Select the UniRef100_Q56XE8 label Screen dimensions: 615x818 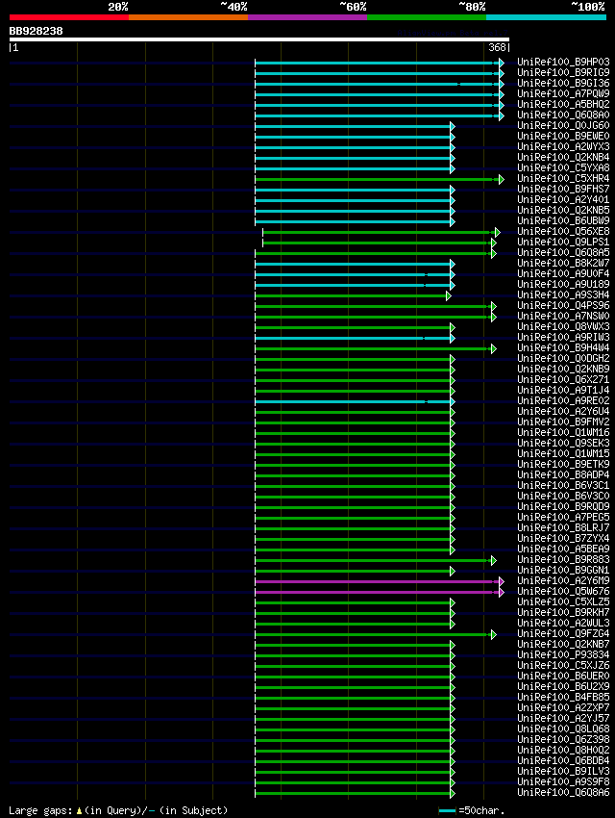point(563,232)
